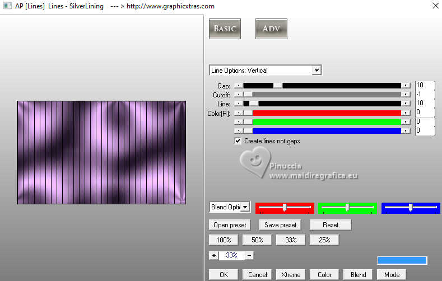Image resolution: width=442 pixels, height=281 pixels.
Task: Click the Mode button
Action: point(392,274)
